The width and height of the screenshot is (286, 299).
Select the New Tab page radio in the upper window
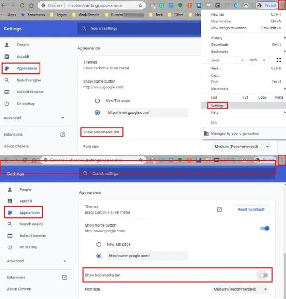(97, 101)
